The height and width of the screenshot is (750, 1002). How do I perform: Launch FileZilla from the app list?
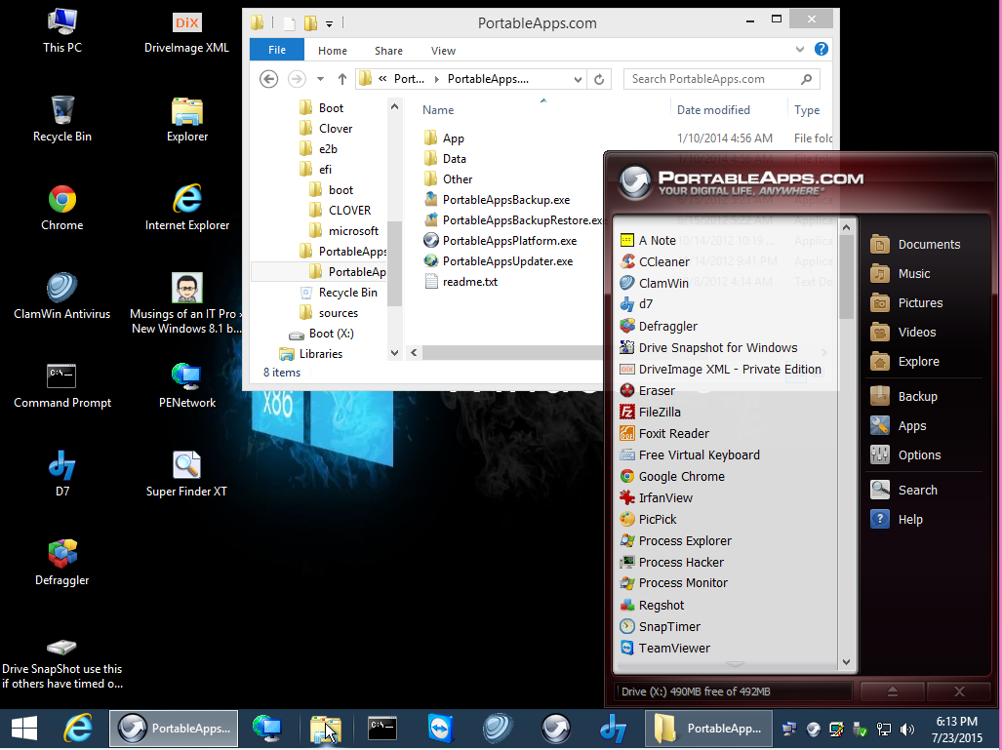coord(650,412)
